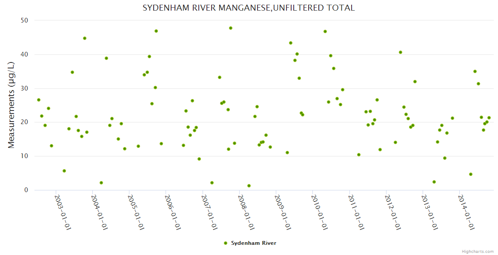Click the 2010 data point near 47 µg/L

click(x=325, y=31)
